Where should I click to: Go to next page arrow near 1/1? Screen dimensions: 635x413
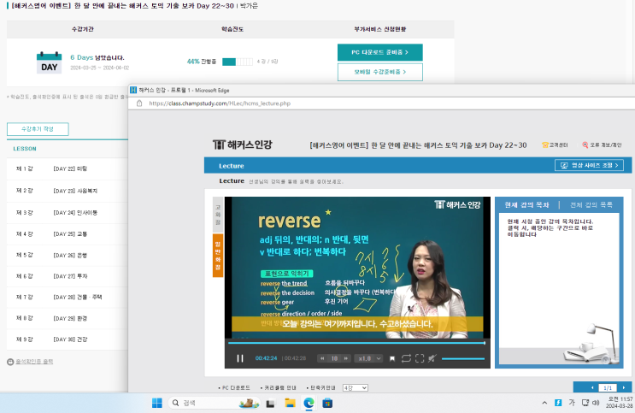click(x=624, y=388)
